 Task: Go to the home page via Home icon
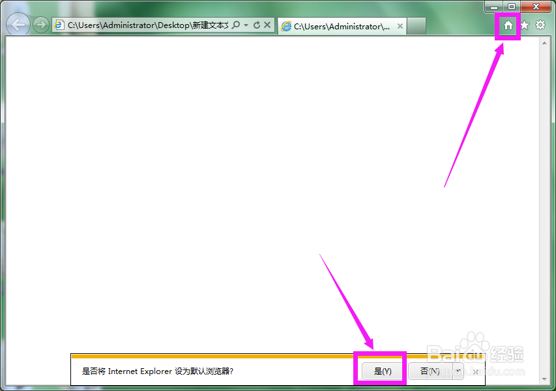[x=508, y=25]
